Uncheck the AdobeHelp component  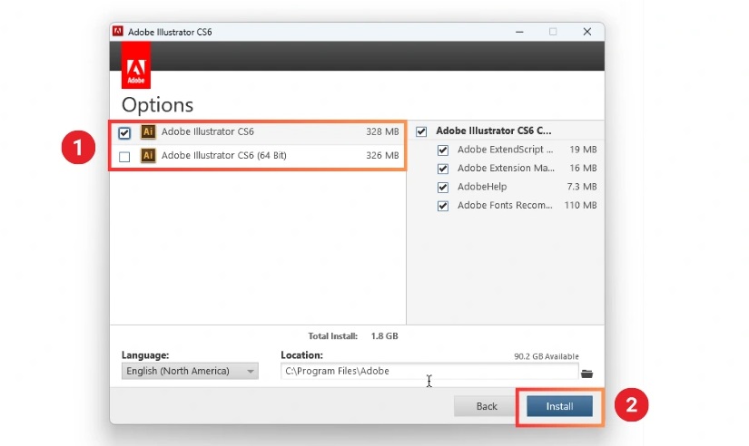pos(443,187)
